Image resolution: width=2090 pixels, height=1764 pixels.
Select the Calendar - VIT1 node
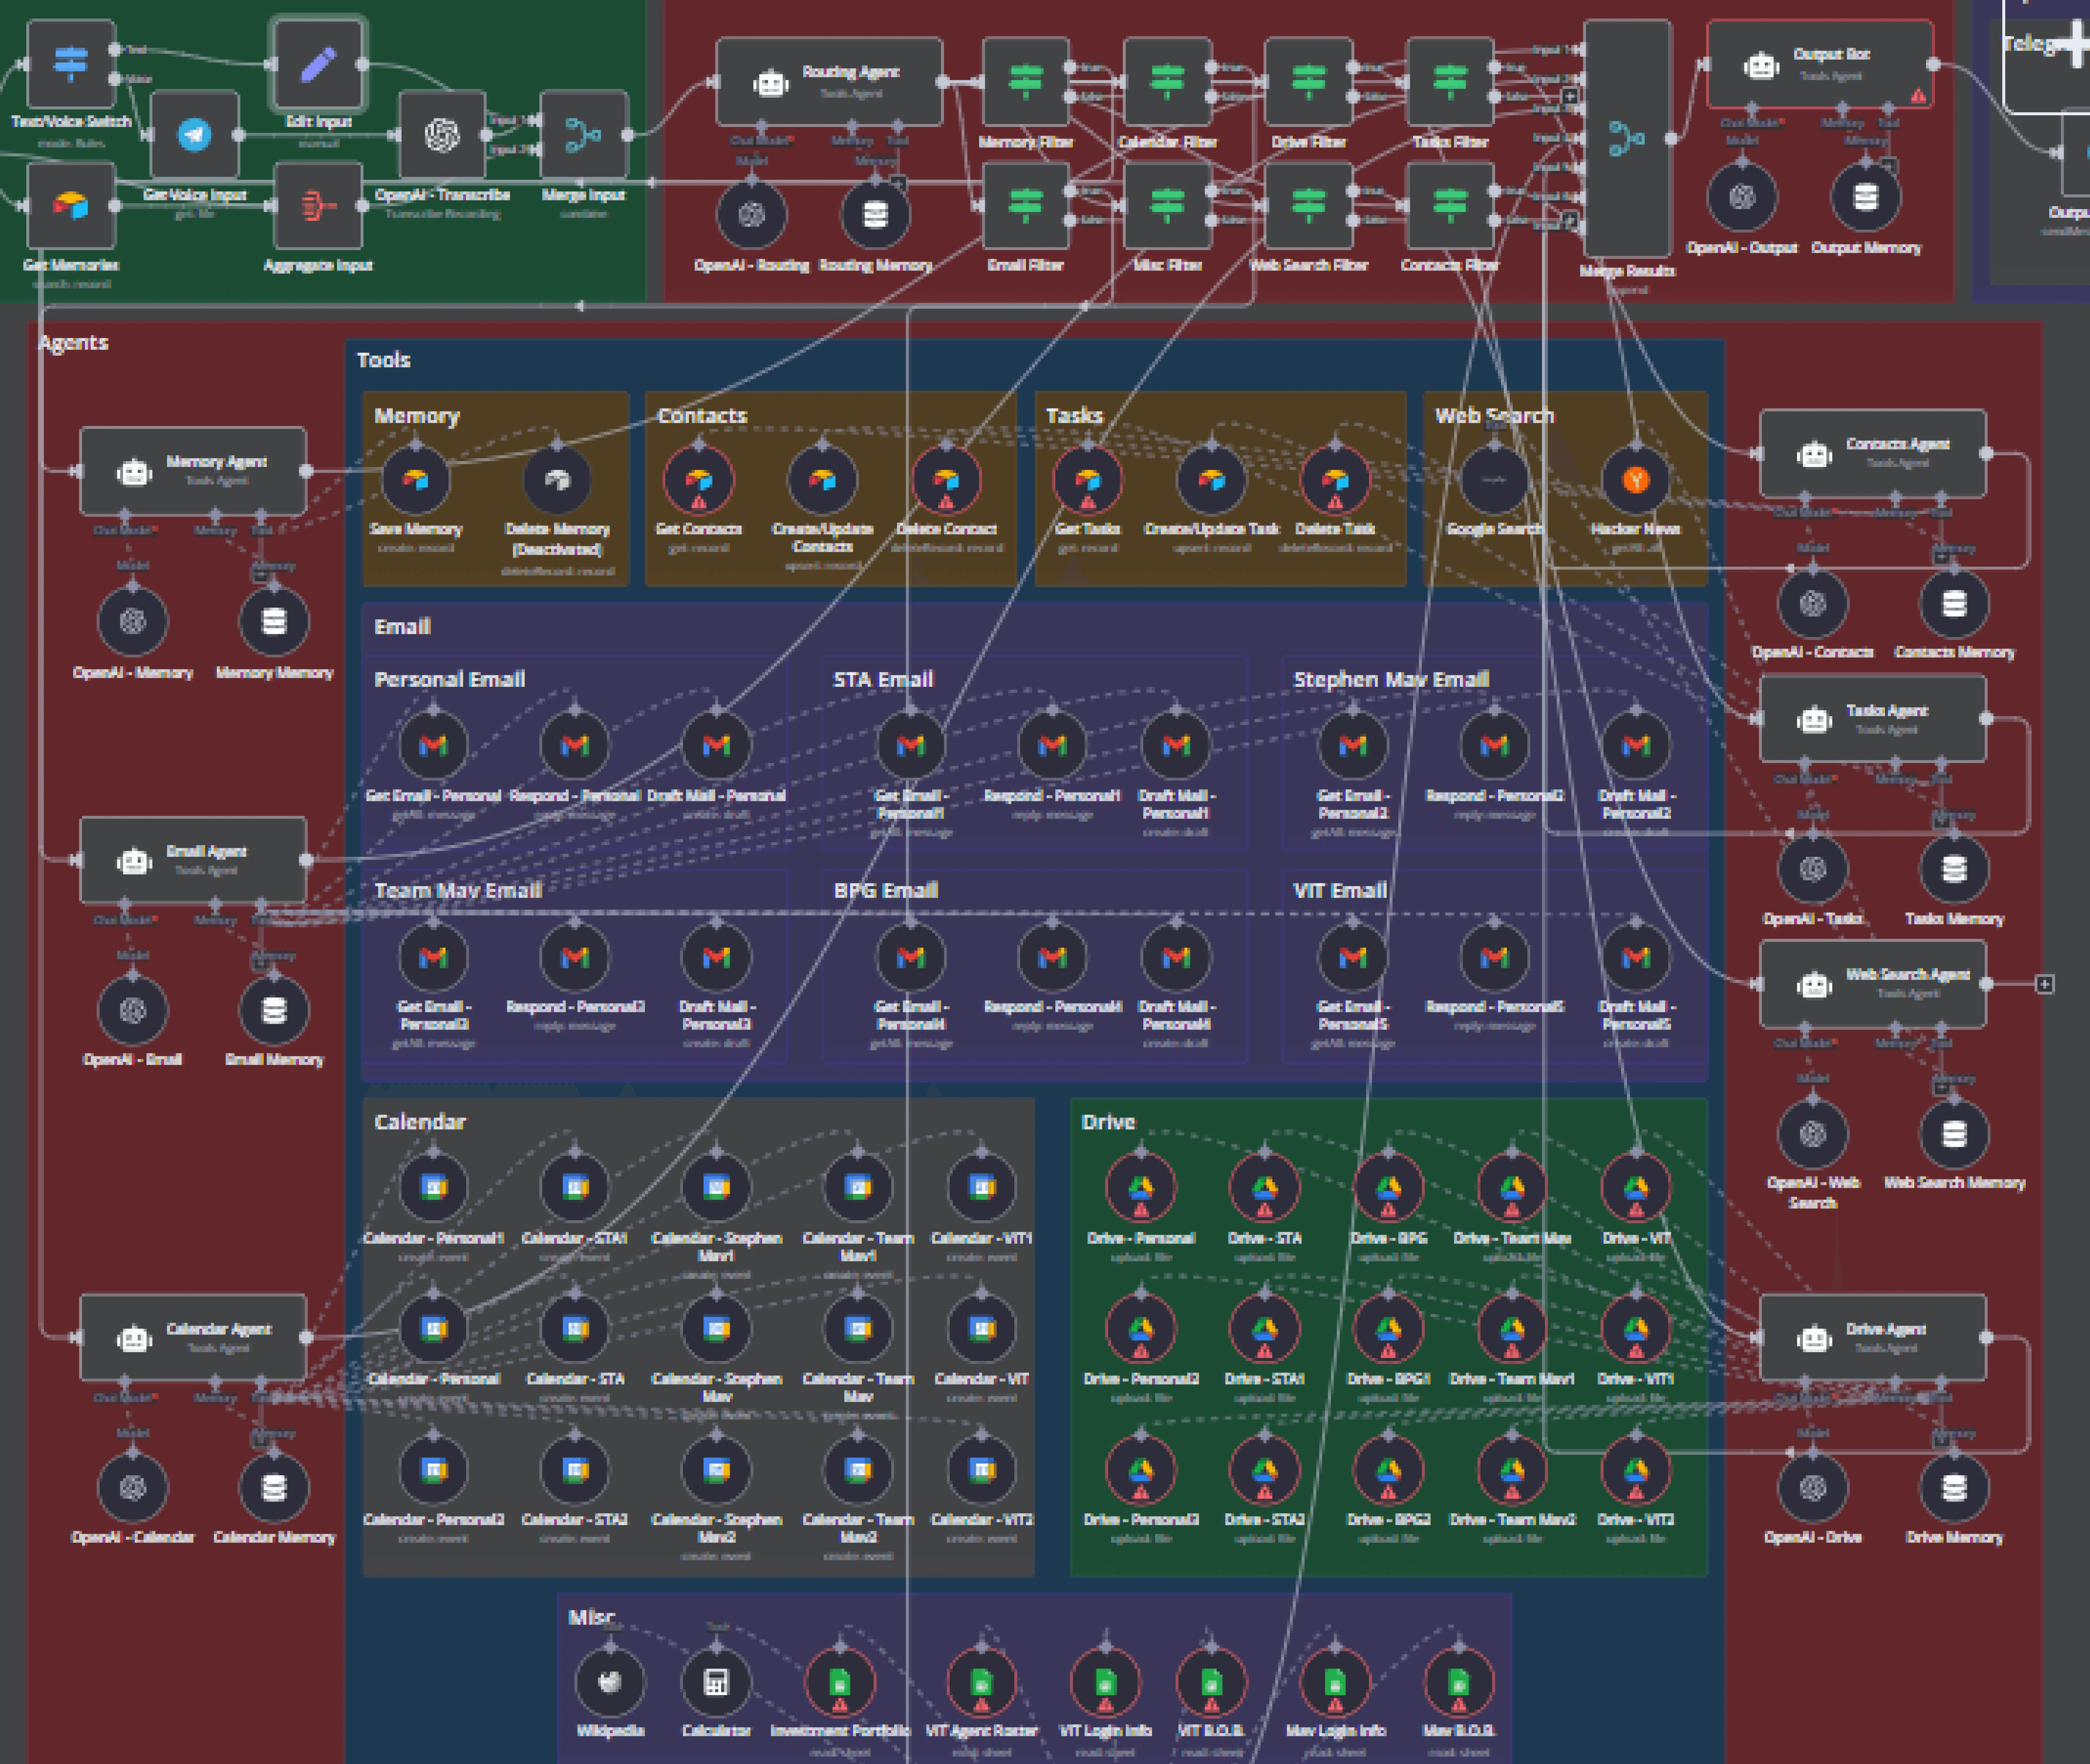pyautogui.click(x=982, y=1188)
